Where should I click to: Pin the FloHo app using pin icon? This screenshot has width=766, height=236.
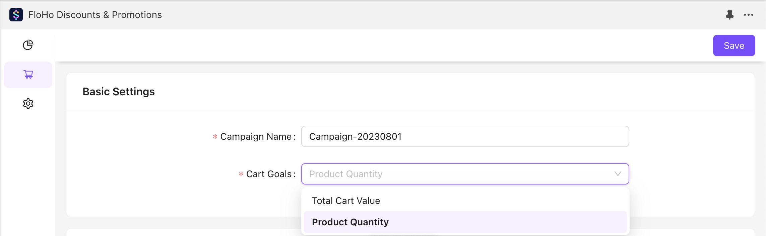pos(729,15)
